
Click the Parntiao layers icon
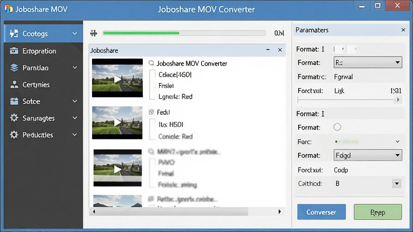coord(14,68)
